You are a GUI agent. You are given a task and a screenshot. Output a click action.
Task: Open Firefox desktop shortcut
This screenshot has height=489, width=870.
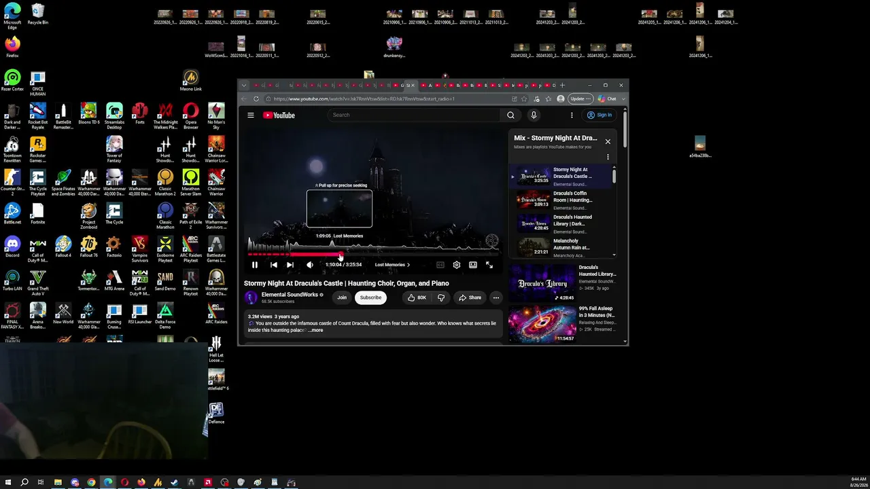[12, 48]
